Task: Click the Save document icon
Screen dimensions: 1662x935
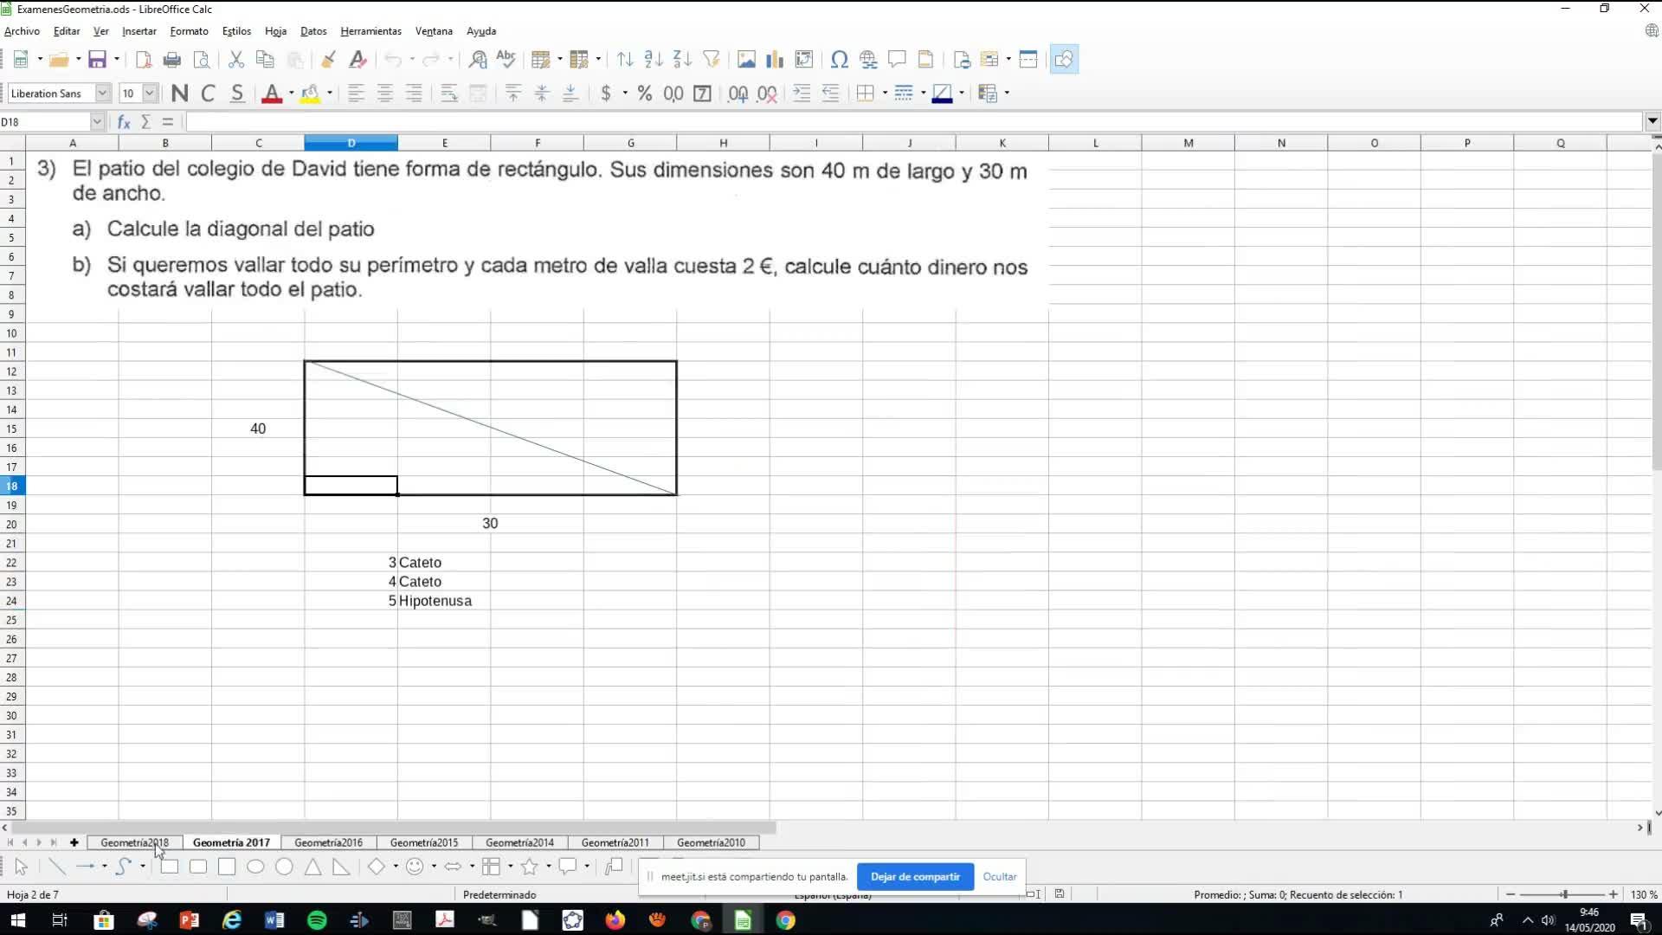Action: [x=97, y=60]
